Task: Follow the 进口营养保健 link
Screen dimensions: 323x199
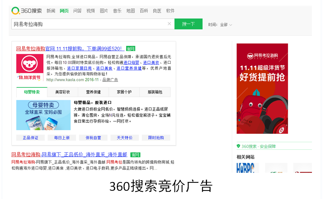Action: [x=129, y=68]
